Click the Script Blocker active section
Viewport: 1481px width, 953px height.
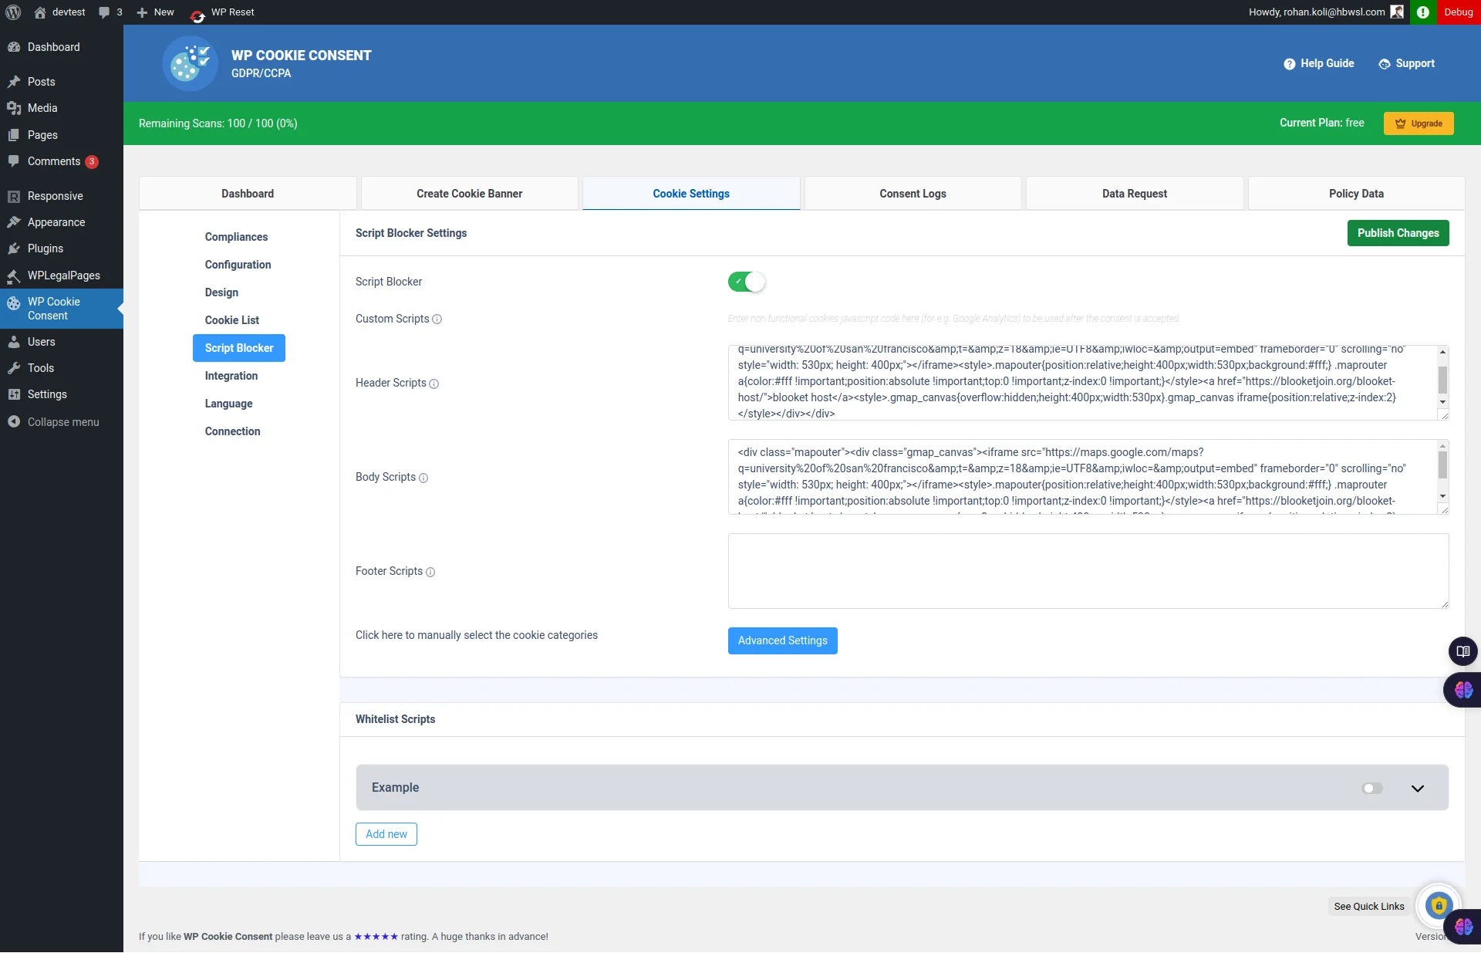(x=239, y=348)
